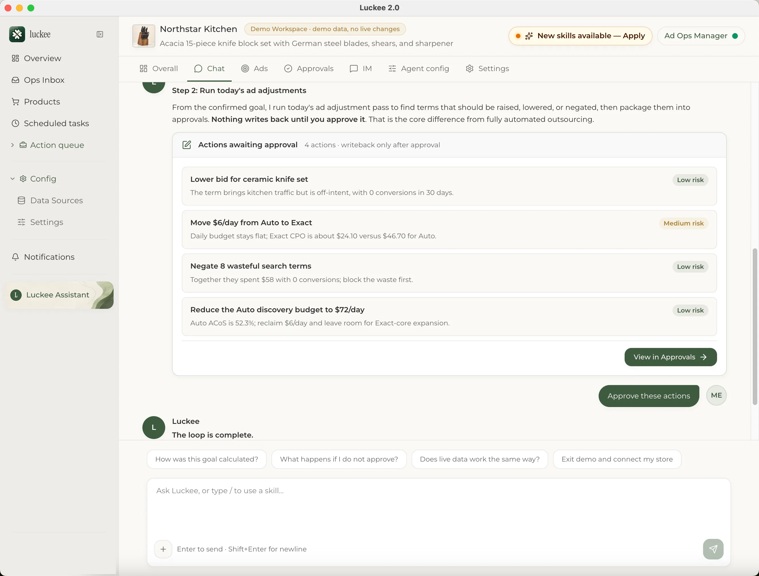Click 'Exit demo and connect my store'
The width and height of the screenshot is (759, 576).
click(617, 459)
